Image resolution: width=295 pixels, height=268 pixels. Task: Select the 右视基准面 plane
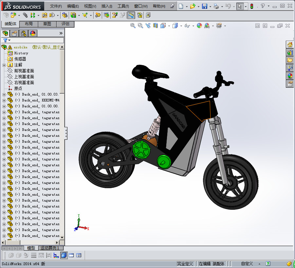24,82
